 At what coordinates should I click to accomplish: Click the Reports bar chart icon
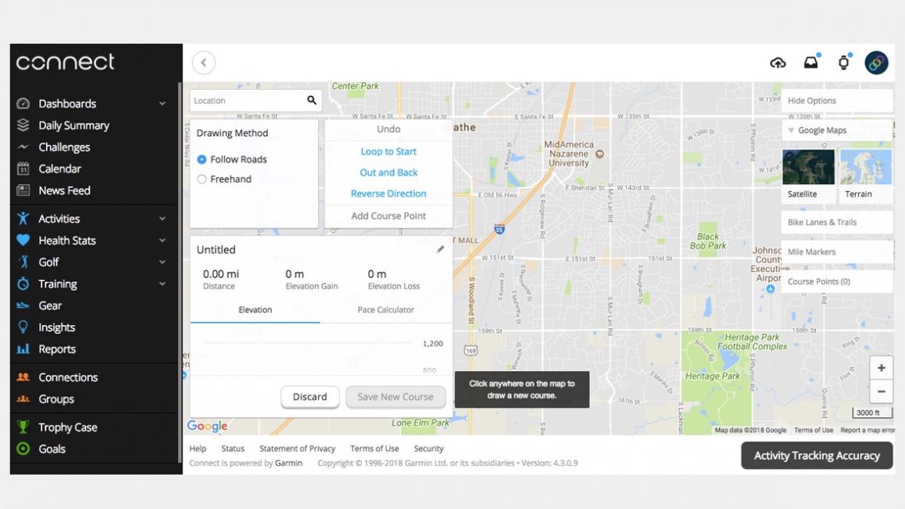click(23, 348)
